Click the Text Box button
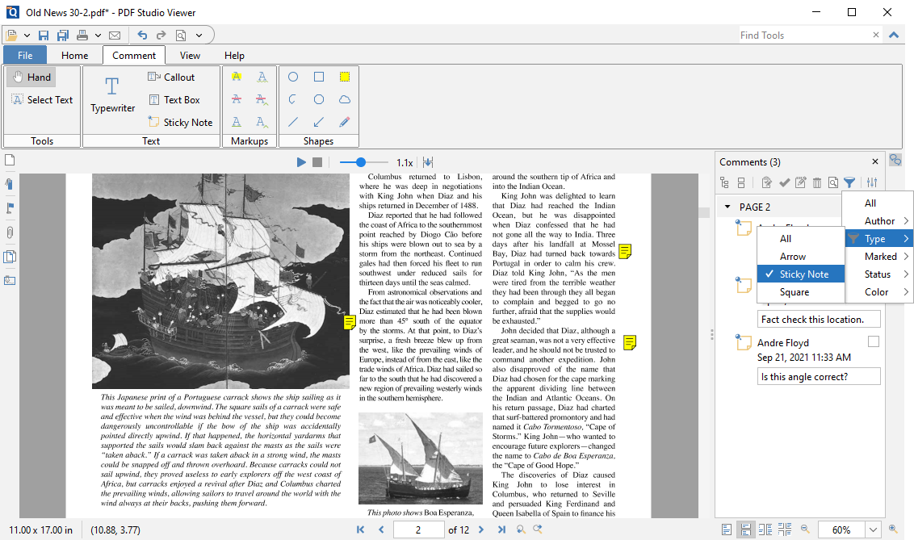Viewport: 914px width, 540px height. coord(174,99)
